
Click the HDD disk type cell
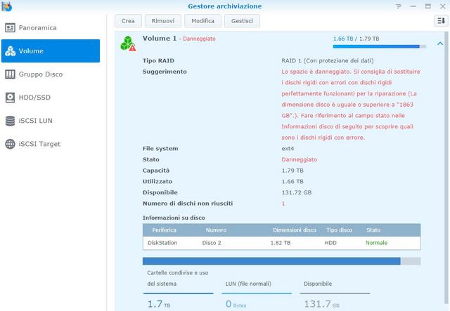(330, 243)
